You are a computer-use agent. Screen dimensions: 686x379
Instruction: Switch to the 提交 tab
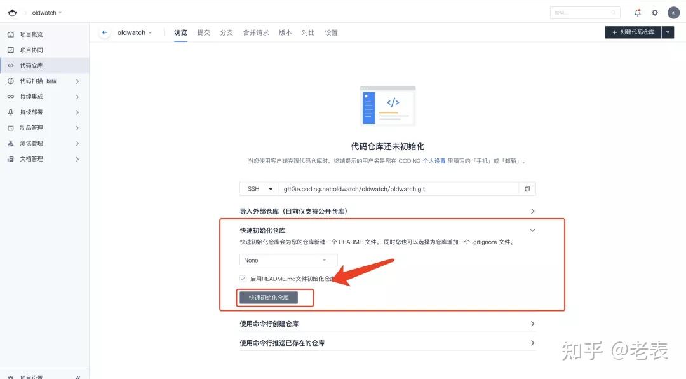(203, 32)
